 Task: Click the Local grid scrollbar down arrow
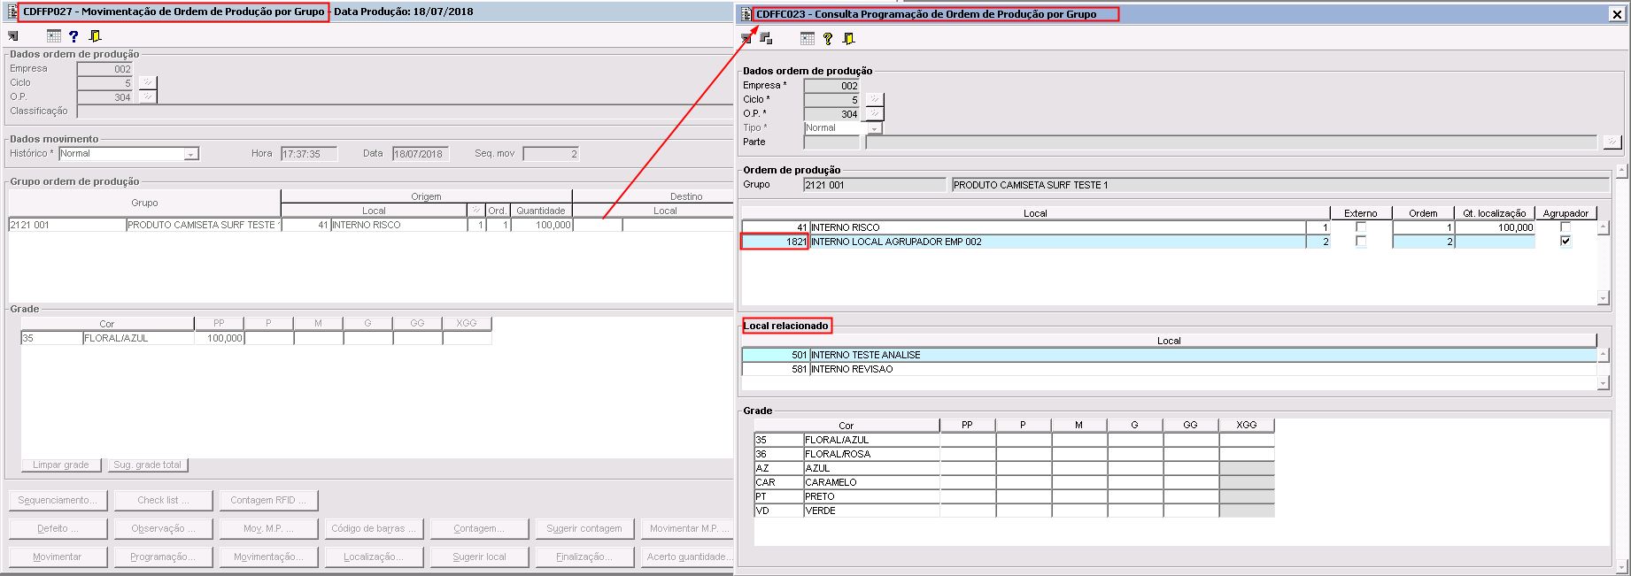1603,298
